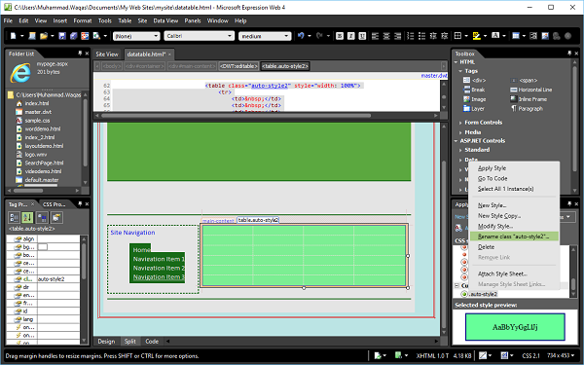Choose Rename class auto-style2 in the context menu
584x365 pixels.
point(514,237)
